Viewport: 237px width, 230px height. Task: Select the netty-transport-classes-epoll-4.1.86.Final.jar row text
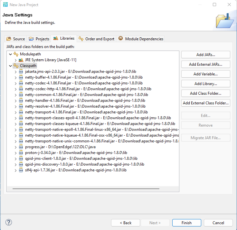(x=98, y=118)
